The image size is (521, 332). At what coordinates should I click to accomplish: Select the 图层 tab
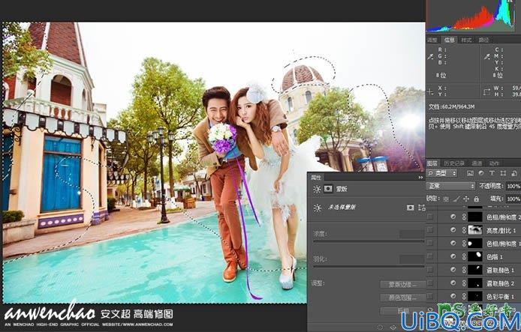click(432, 163)
